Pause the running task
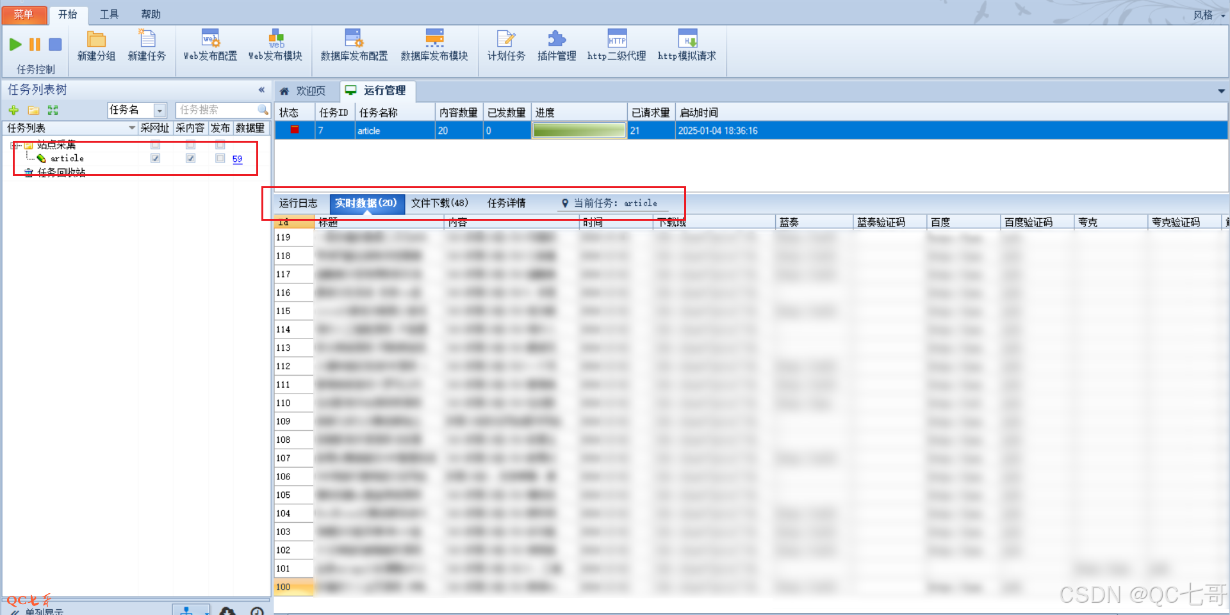Image resolution: width=1230 pixels, height=615 pixels. 35,44
